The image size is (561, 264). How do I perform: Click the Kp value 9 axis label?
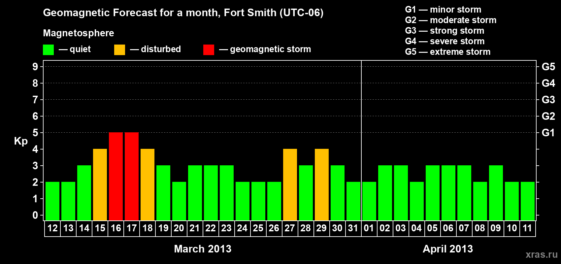(35, 67)
